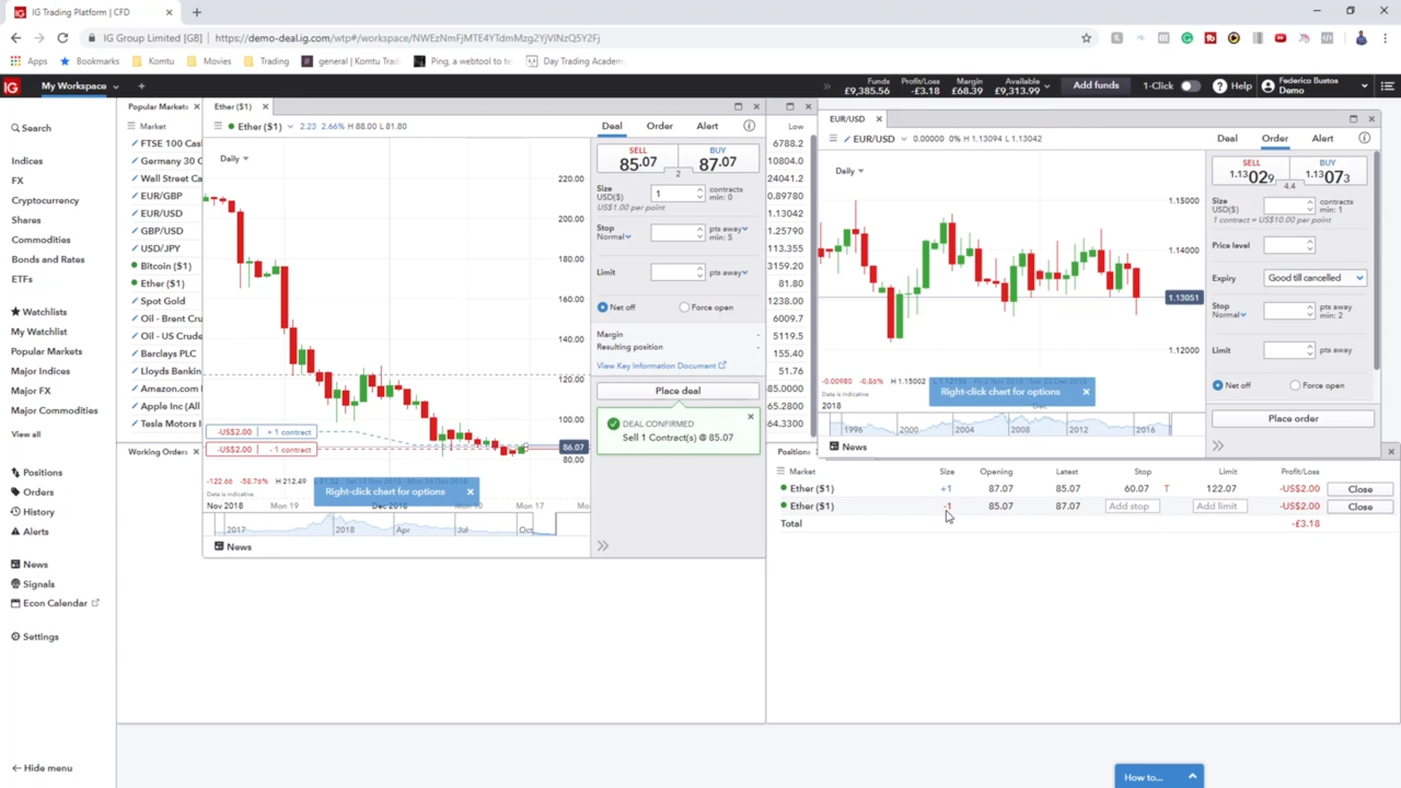The image size is (1401, 788).
Task: Switch to Order tab in Ether ticket
Action: coord(660,125)
